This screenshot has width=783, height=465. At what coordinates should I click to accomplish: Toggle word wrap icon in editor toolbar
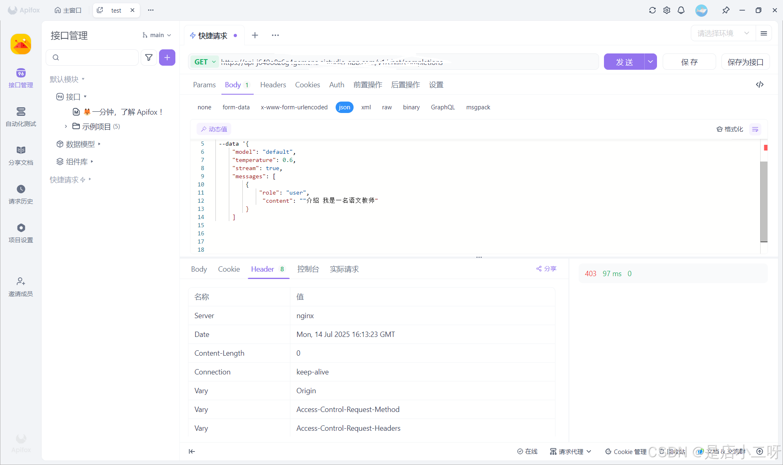pos(755,129)
